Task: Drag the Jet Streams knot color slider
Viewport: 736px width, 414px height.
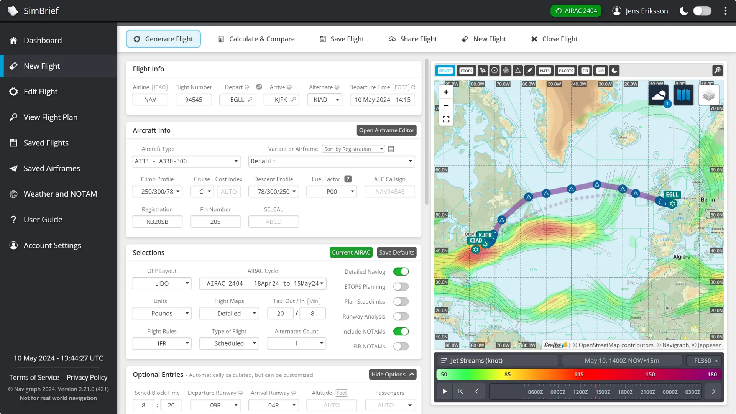Action: coord(579,374)
